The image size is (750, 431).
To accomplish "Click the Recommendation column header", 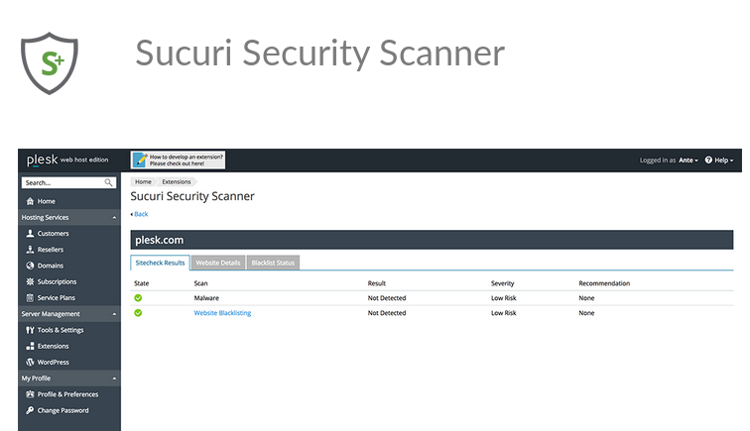I will coord(604,282).
